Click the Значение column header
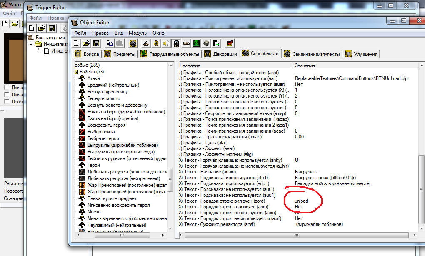Screen dimensions: 425x256 355,65
